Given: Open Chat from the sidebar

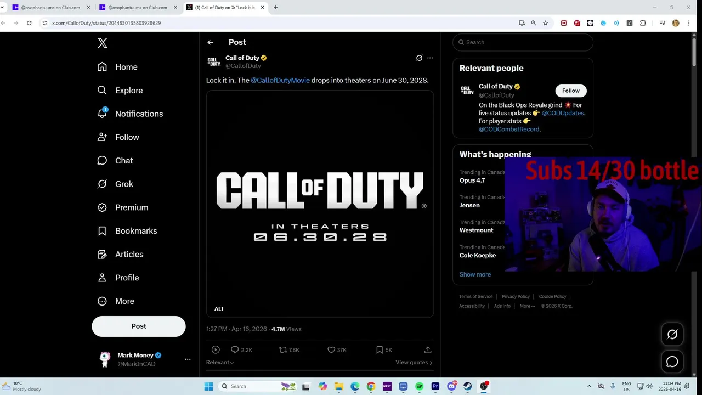Looking at the screenshot, I should coord(115,161).
